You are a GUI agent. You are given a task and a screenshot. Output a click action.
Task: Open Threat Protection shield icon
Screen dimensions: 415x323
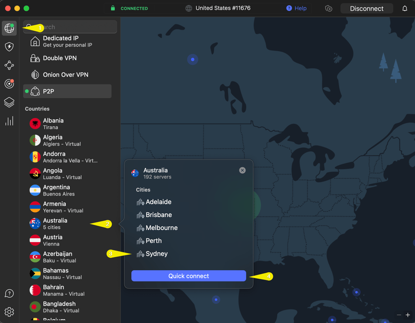[9, 47]
